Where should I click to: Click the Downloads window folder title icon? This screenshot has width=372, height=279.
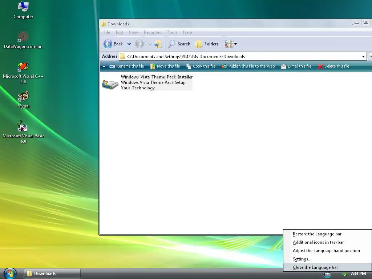(x=103, y=24)
